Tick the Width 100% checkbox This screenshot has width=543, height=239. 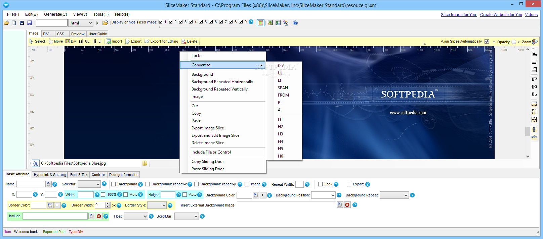coord(103,195)
